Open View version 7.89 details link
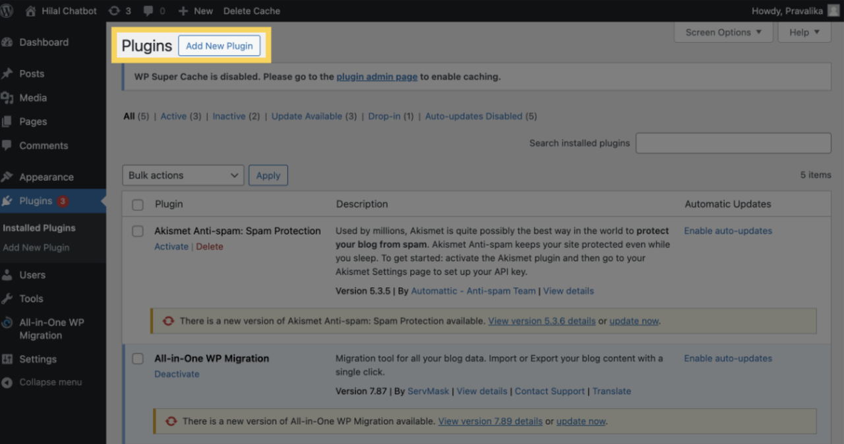 click(491, 421)
